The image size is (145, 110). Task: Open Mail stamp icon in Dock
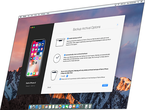click(40, 107)
